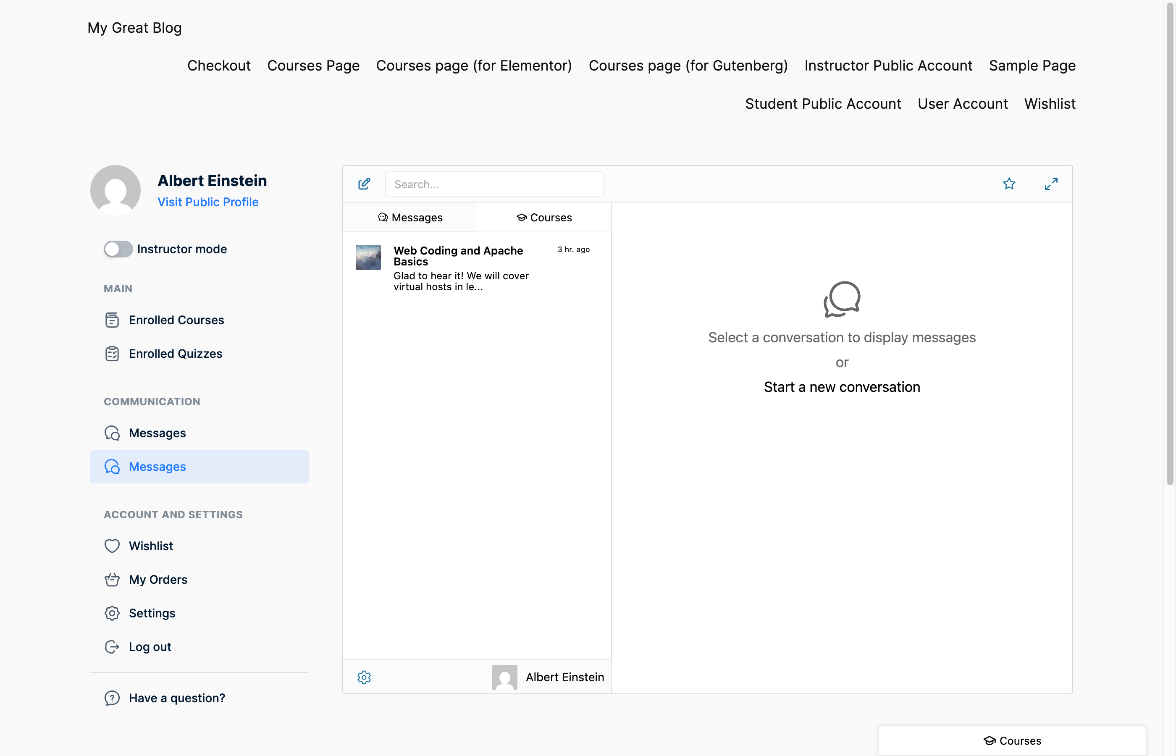
Task: Open the Courses tab at the bottom-right popup
Action: (1012, 741)
